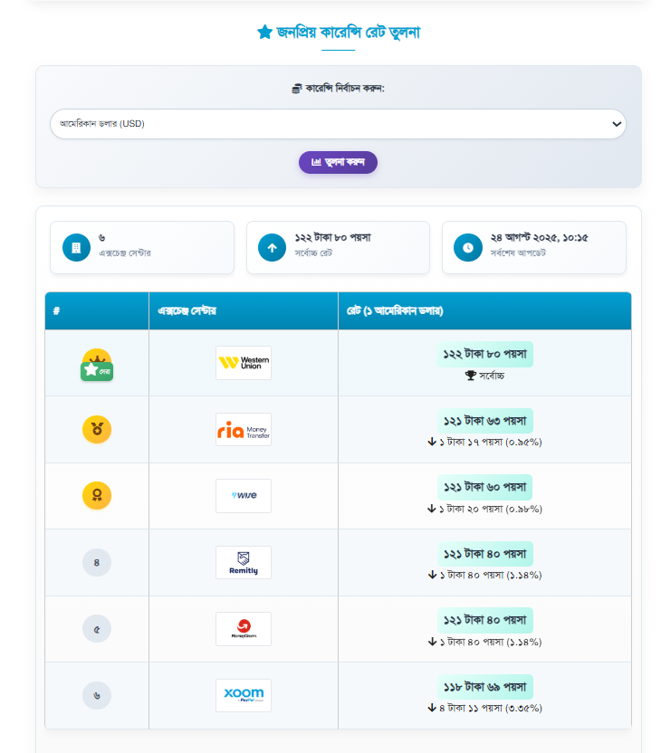The width and height of the screenshot is (661, 753).
Task: Click the ২৪ আগস্ট ২০২৫, ১০:১৫ update timestamp
Action: point(539,238)
